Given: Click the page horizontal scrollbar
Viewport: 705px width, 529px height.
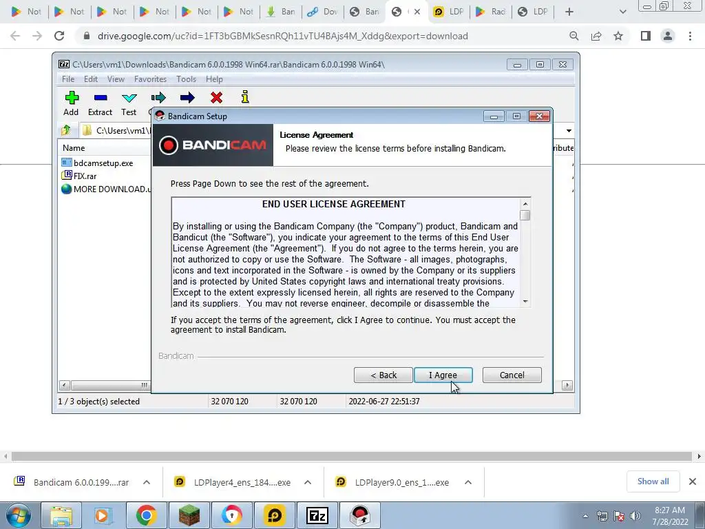Looking at the screenshot, I should (x=352, y=456).
